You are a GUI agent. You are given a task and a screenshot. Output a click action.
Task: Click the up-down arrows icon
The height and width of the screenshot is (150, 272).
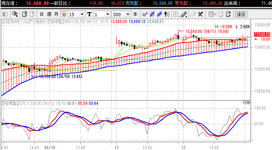pyautogui.click(x=167, y=14)
